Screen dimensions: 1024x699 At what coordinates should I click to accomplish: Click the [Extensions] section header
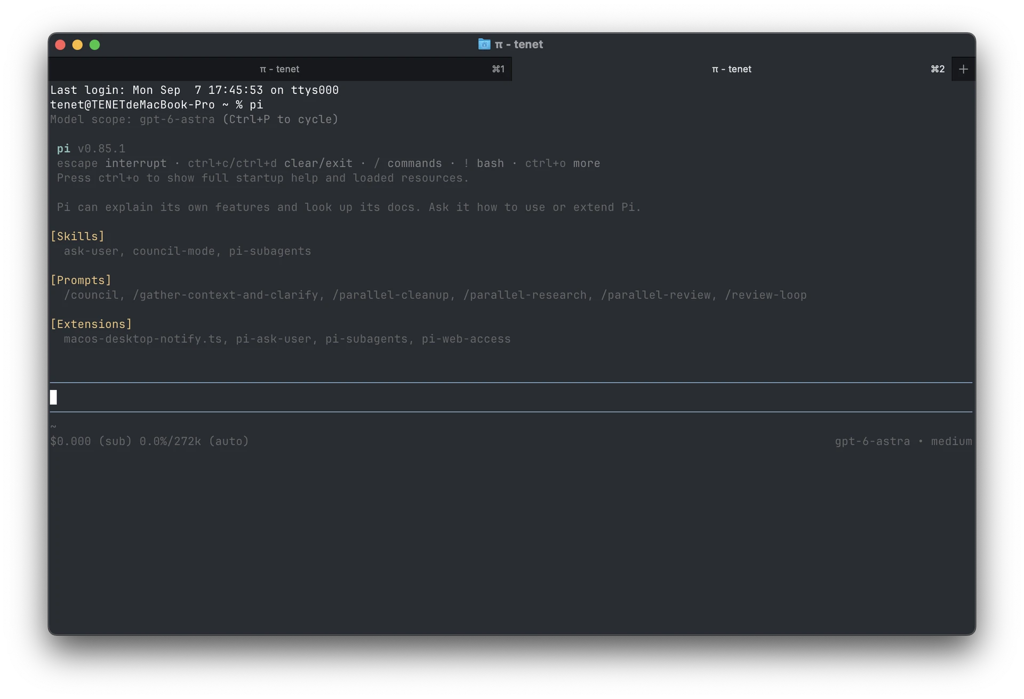click(91, 324)
